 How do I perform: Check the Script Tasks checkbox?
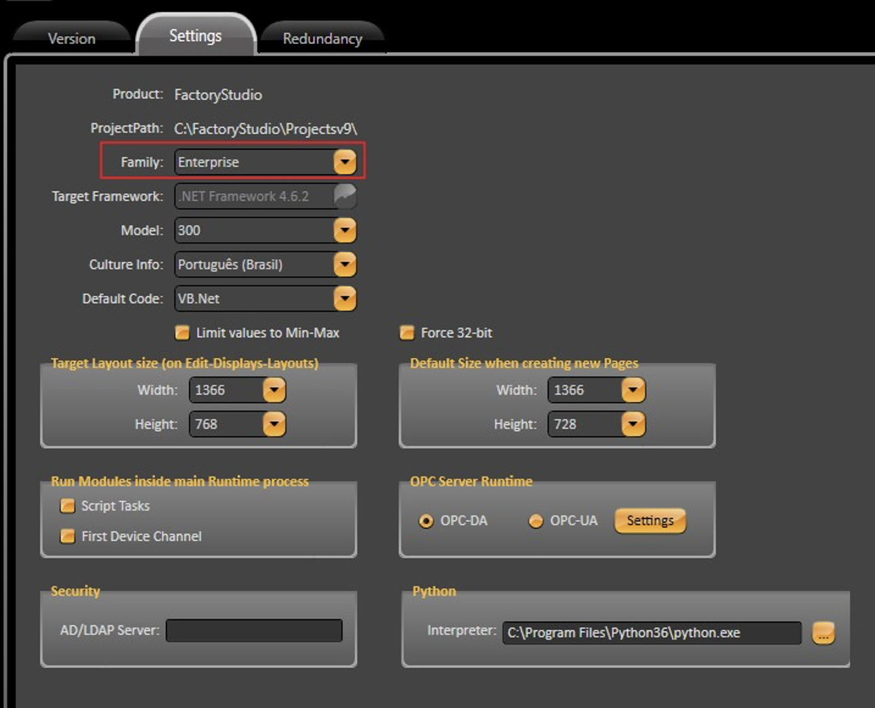coord(68,506)
